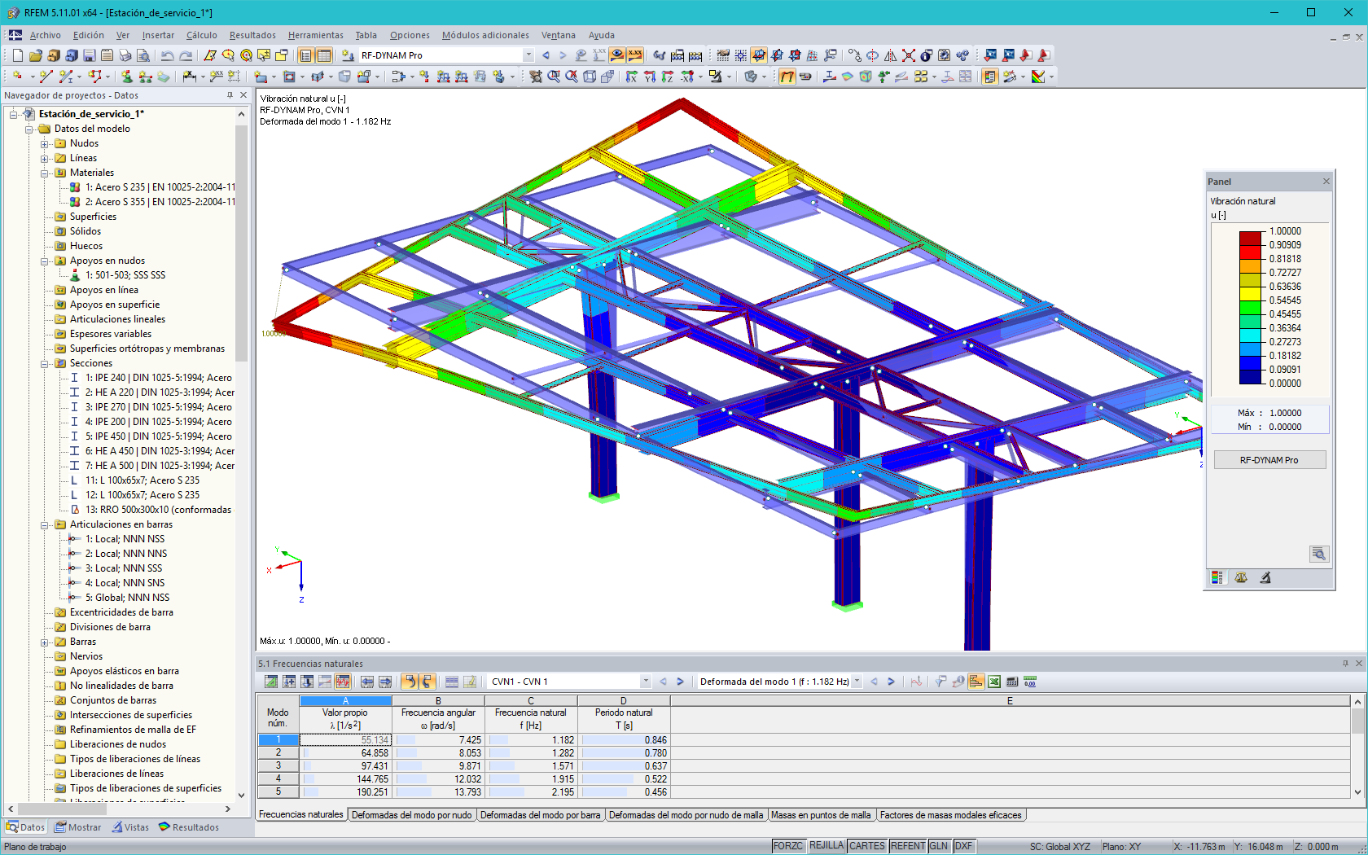
Task: Open the Deformada del modo 1 dropdown
Action: pyautogui.click(x=856, y=682)
